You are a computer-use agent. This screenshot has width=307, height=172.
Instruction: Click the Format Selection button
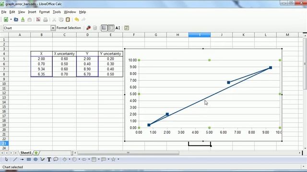click(69, 28)
